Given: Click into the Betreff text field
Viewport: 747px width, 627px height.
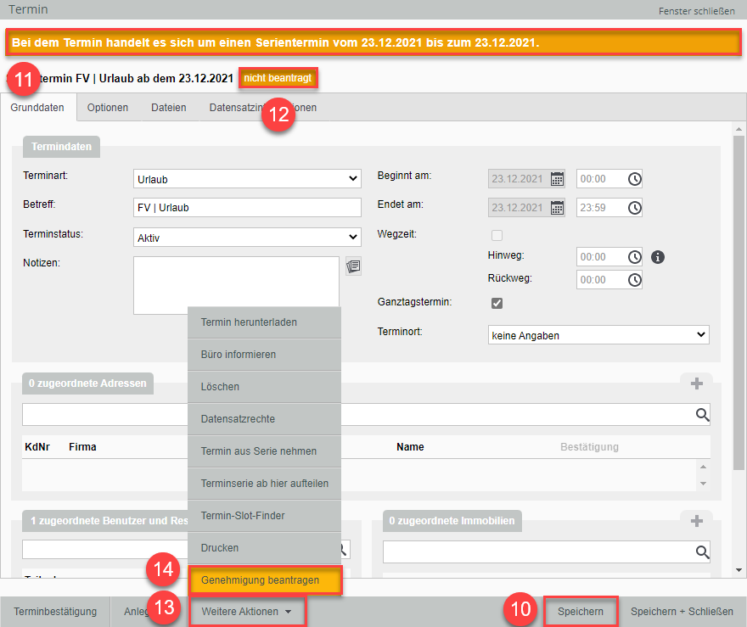Looking at the screenshot, I should pos(247,208).
